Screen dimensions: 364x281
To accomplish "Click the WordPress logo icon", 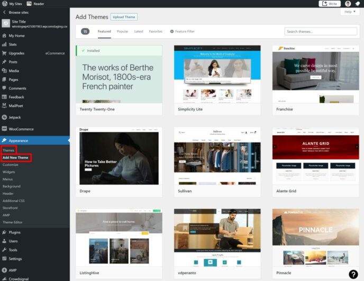I will point(4,4).
